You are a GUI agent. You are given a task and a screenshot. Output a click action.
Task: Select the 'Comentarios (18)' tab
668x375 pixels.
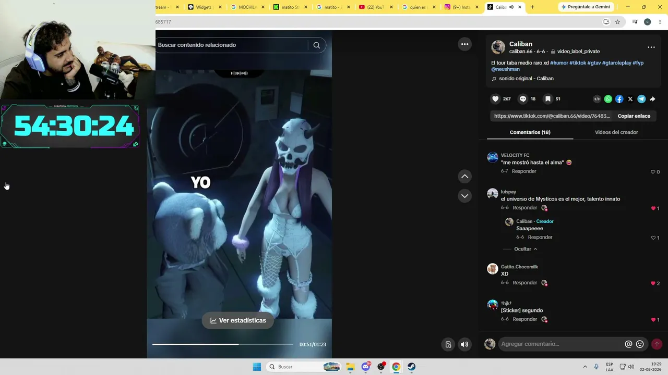click(x=530, y=132)
